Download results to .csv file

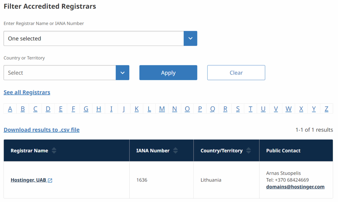(42, 130)
